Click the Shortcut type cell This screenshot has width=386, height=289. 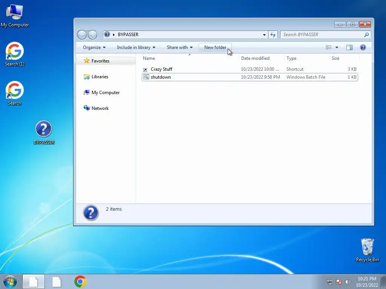click(295, 69)
